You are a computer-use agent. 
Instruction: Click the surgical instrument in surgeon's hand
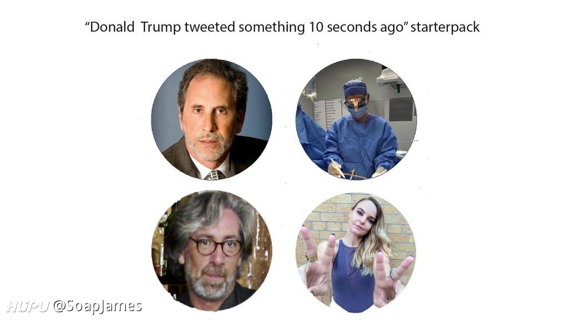coord(338,169)
